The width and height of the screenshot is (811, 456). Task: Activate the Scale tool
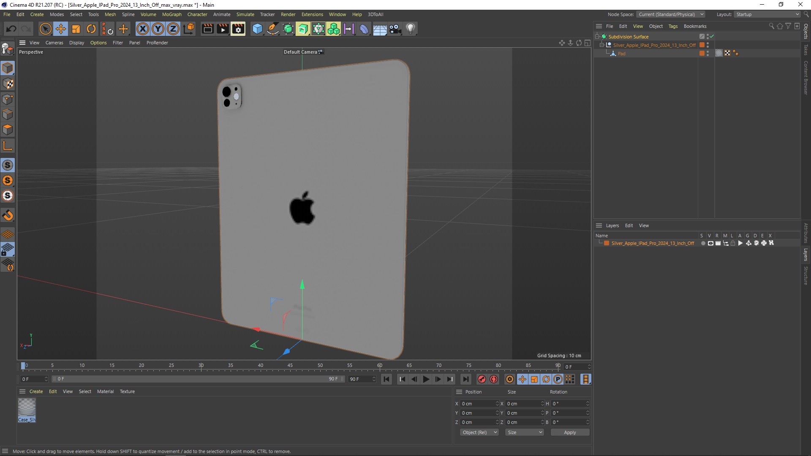pyautogui.click(x=76, y=29)
